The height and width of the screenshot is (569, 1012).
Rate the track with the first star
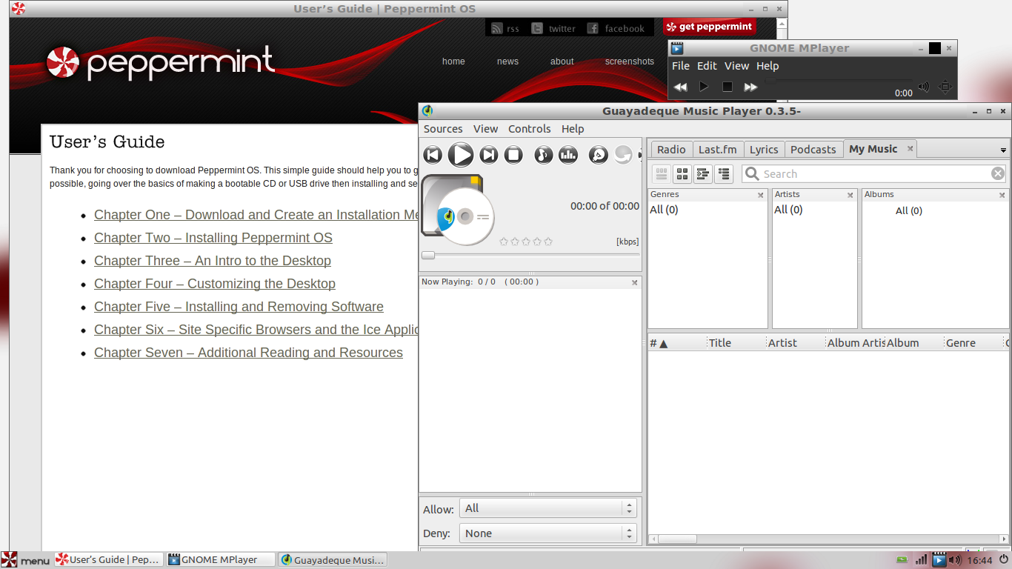(504, 242)
